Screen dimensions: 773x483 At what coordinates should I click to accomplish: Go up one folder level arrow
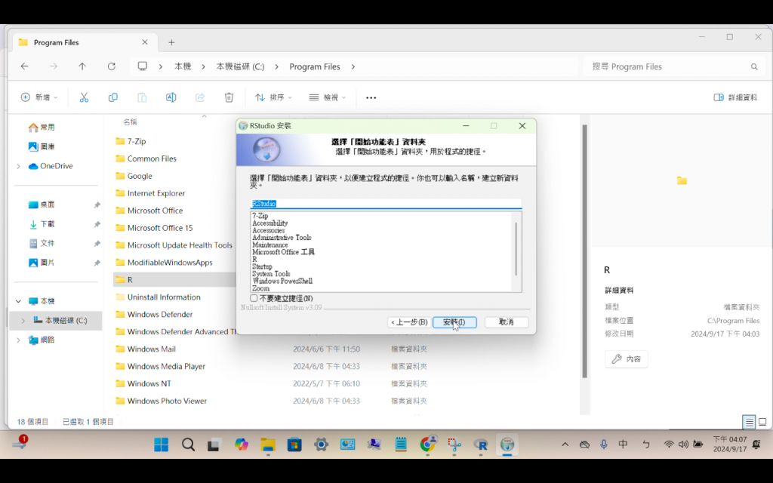82,66
